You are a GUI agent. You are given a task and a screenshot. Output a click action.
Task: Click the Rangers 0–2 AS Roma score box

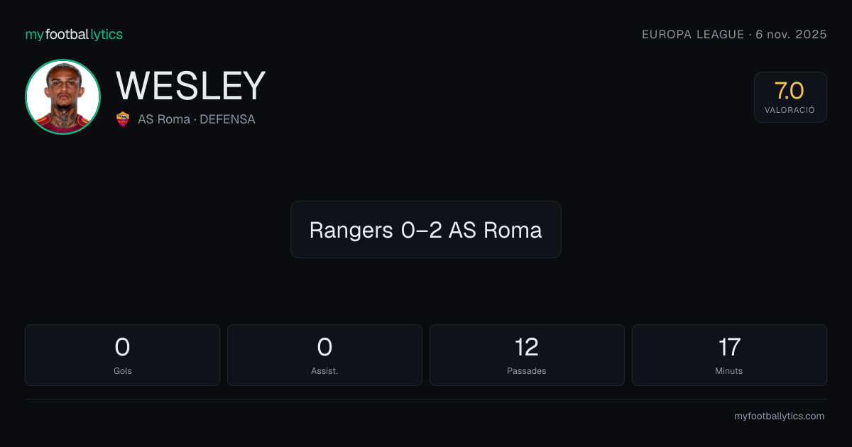(426, 229)
